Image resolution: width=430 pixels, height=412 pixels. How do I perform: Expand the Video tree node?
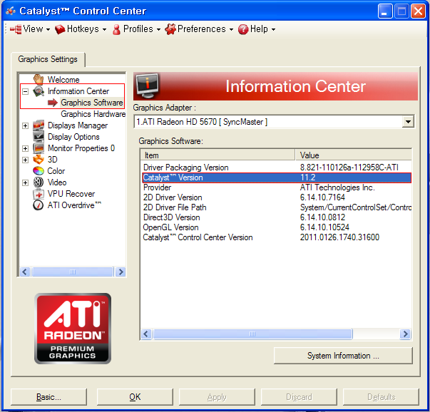[25, 182]
